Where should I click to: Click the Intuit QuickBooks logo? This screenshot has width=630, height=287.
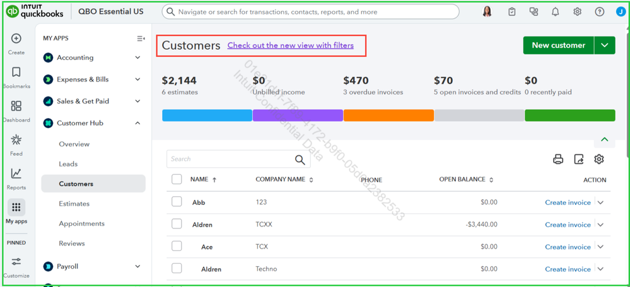[35, 11]
